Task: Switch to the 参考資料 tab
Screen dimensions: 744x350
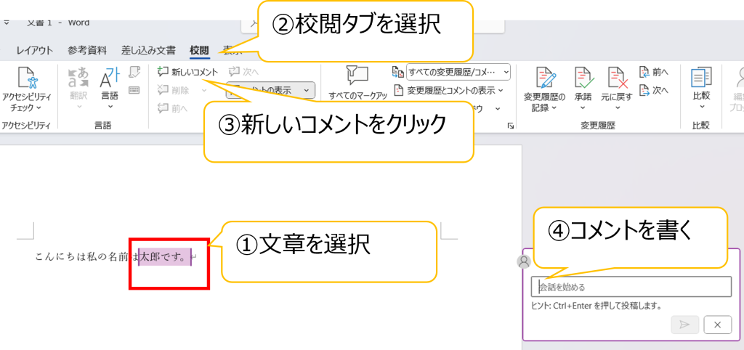Action: point(87,50)
